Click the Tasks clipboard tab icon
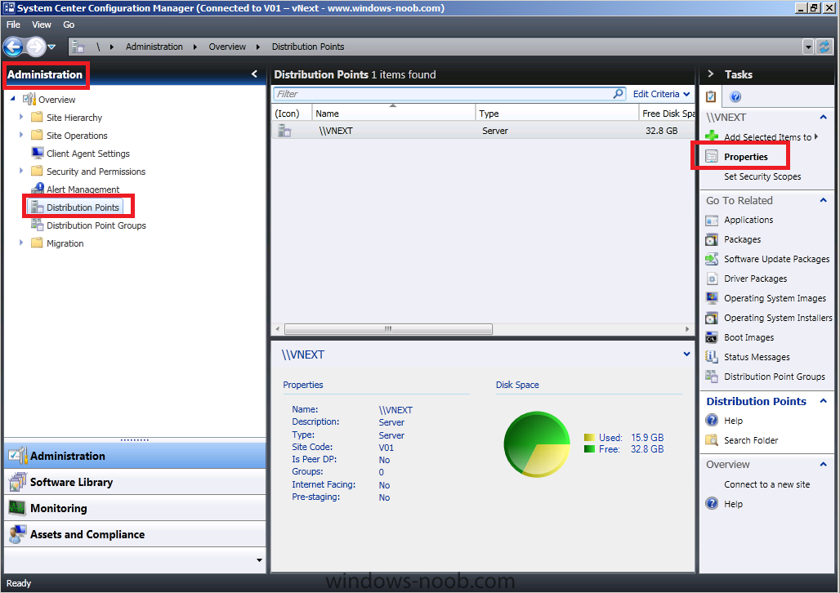The height and width of the screenshot is (593, 840). coord(711,96)
